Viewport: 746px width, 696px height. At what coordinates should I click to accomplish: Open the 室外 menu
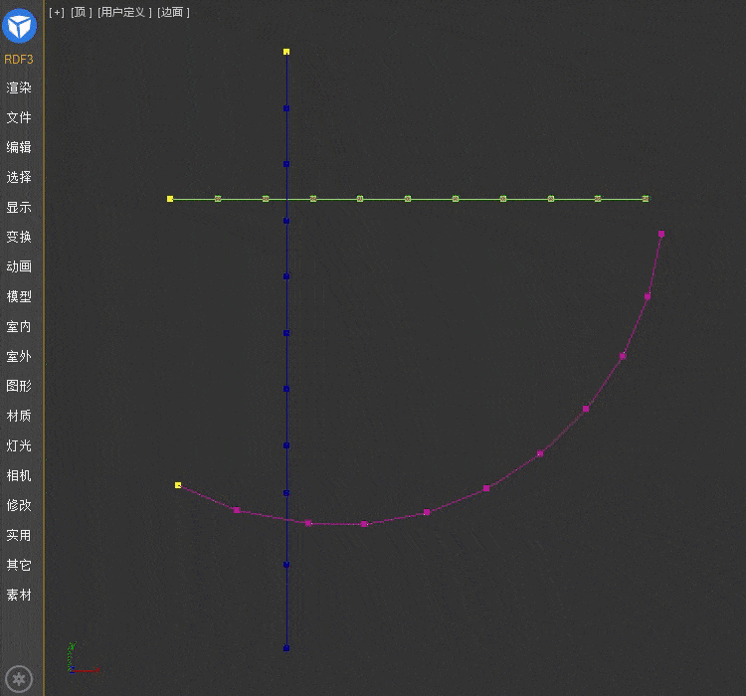click(19, 356)
